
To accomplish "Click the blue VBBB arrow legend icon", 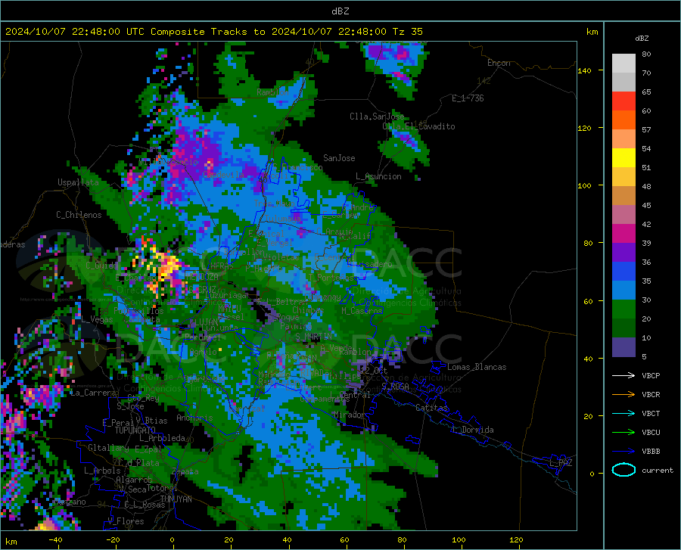I will [x=623, y=452].
